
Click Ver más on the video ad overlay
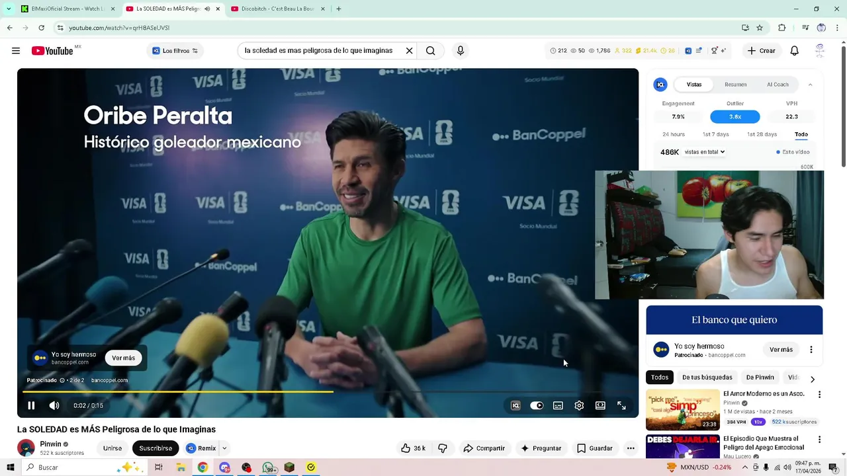click(x=123, y=358)
